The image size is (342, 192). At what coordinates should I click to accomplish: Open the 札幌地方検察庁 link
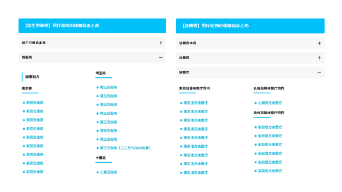tap(270, 103)
